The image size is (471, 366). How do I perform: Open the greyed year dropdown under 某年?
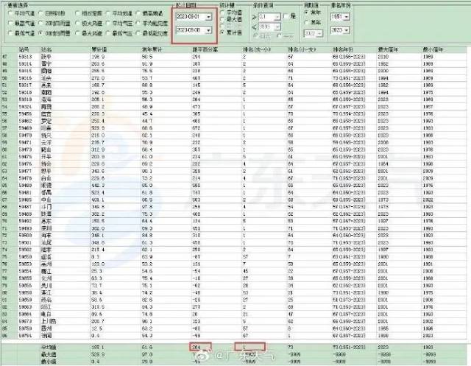click(x=320, y=34)
